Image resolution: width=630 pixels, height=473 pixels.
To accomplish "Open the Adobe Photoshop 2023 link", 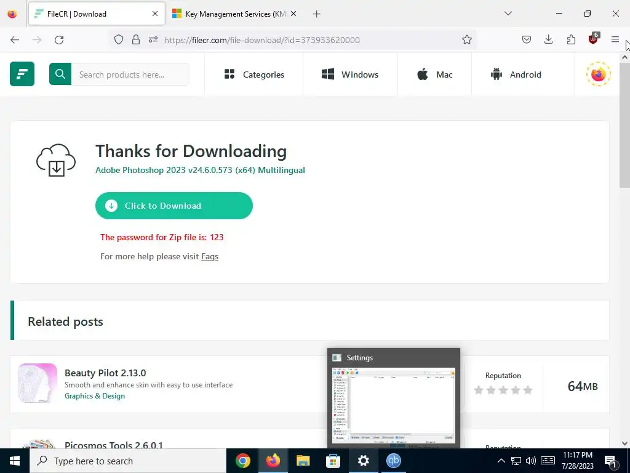I will tap(200, 170).
